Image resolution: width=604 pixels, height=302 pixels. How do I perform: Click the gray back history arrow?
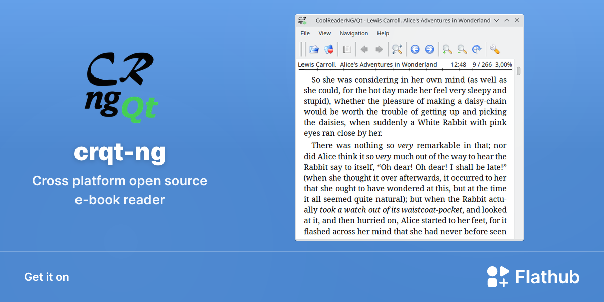pos(364,49)
